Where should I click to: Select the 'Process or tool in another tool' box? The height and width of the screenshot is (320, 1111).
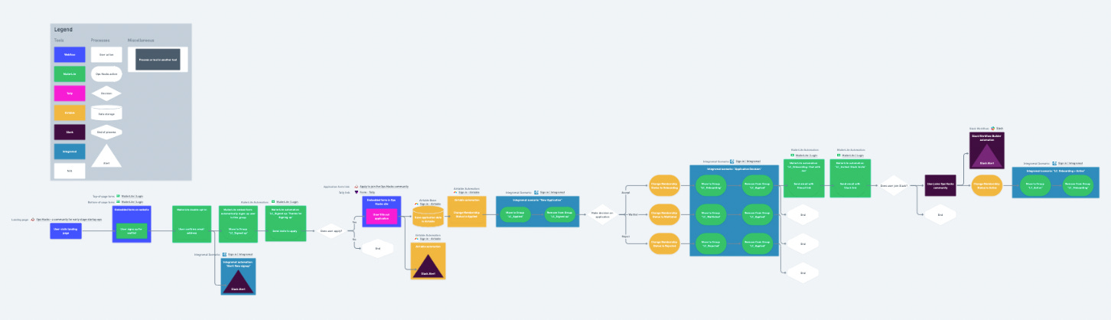(158, 59)
